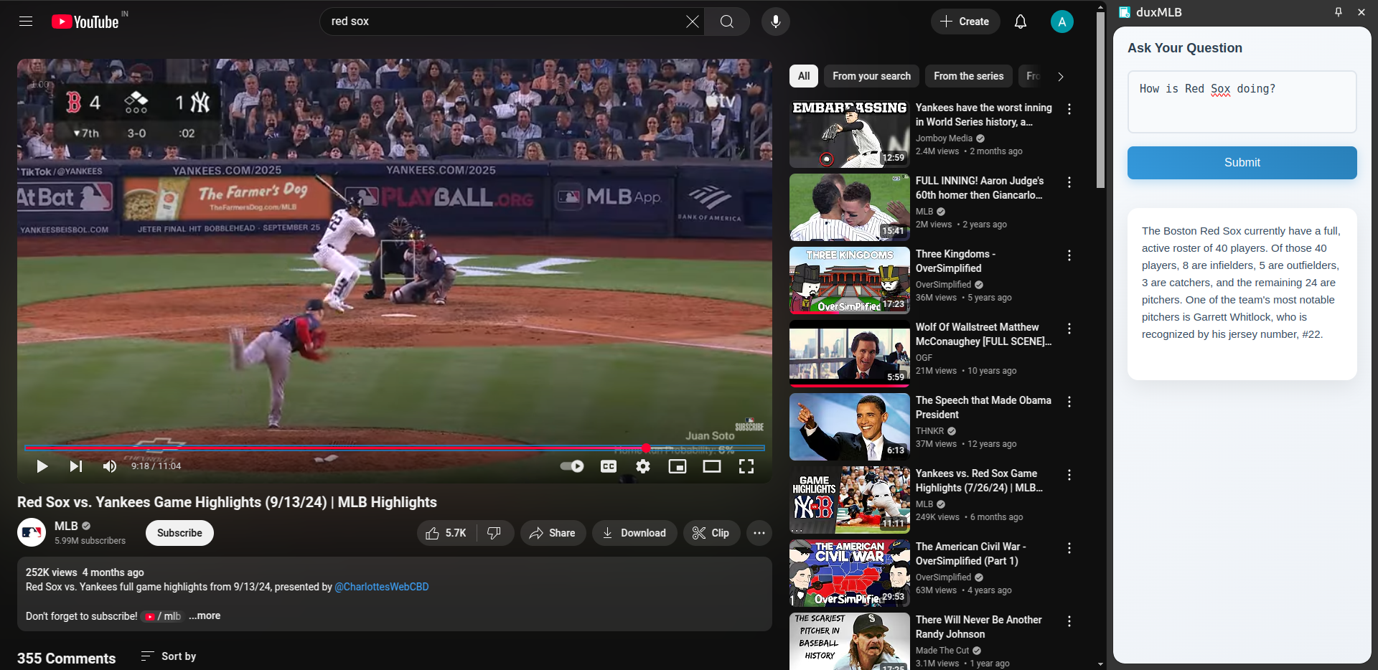Image resolution: width=1378 pixels, height=670 pixels.
Task: Open Yankees worst inning video thumbnail
Action: click(850, 134)
